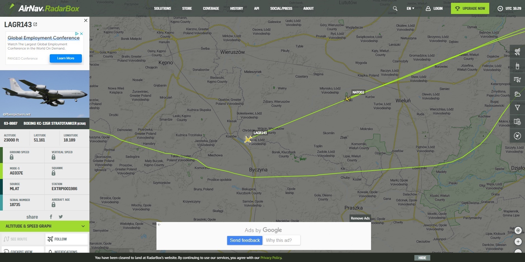Click the LAGR143 aircraft icon on map

(x=248, y=139)
